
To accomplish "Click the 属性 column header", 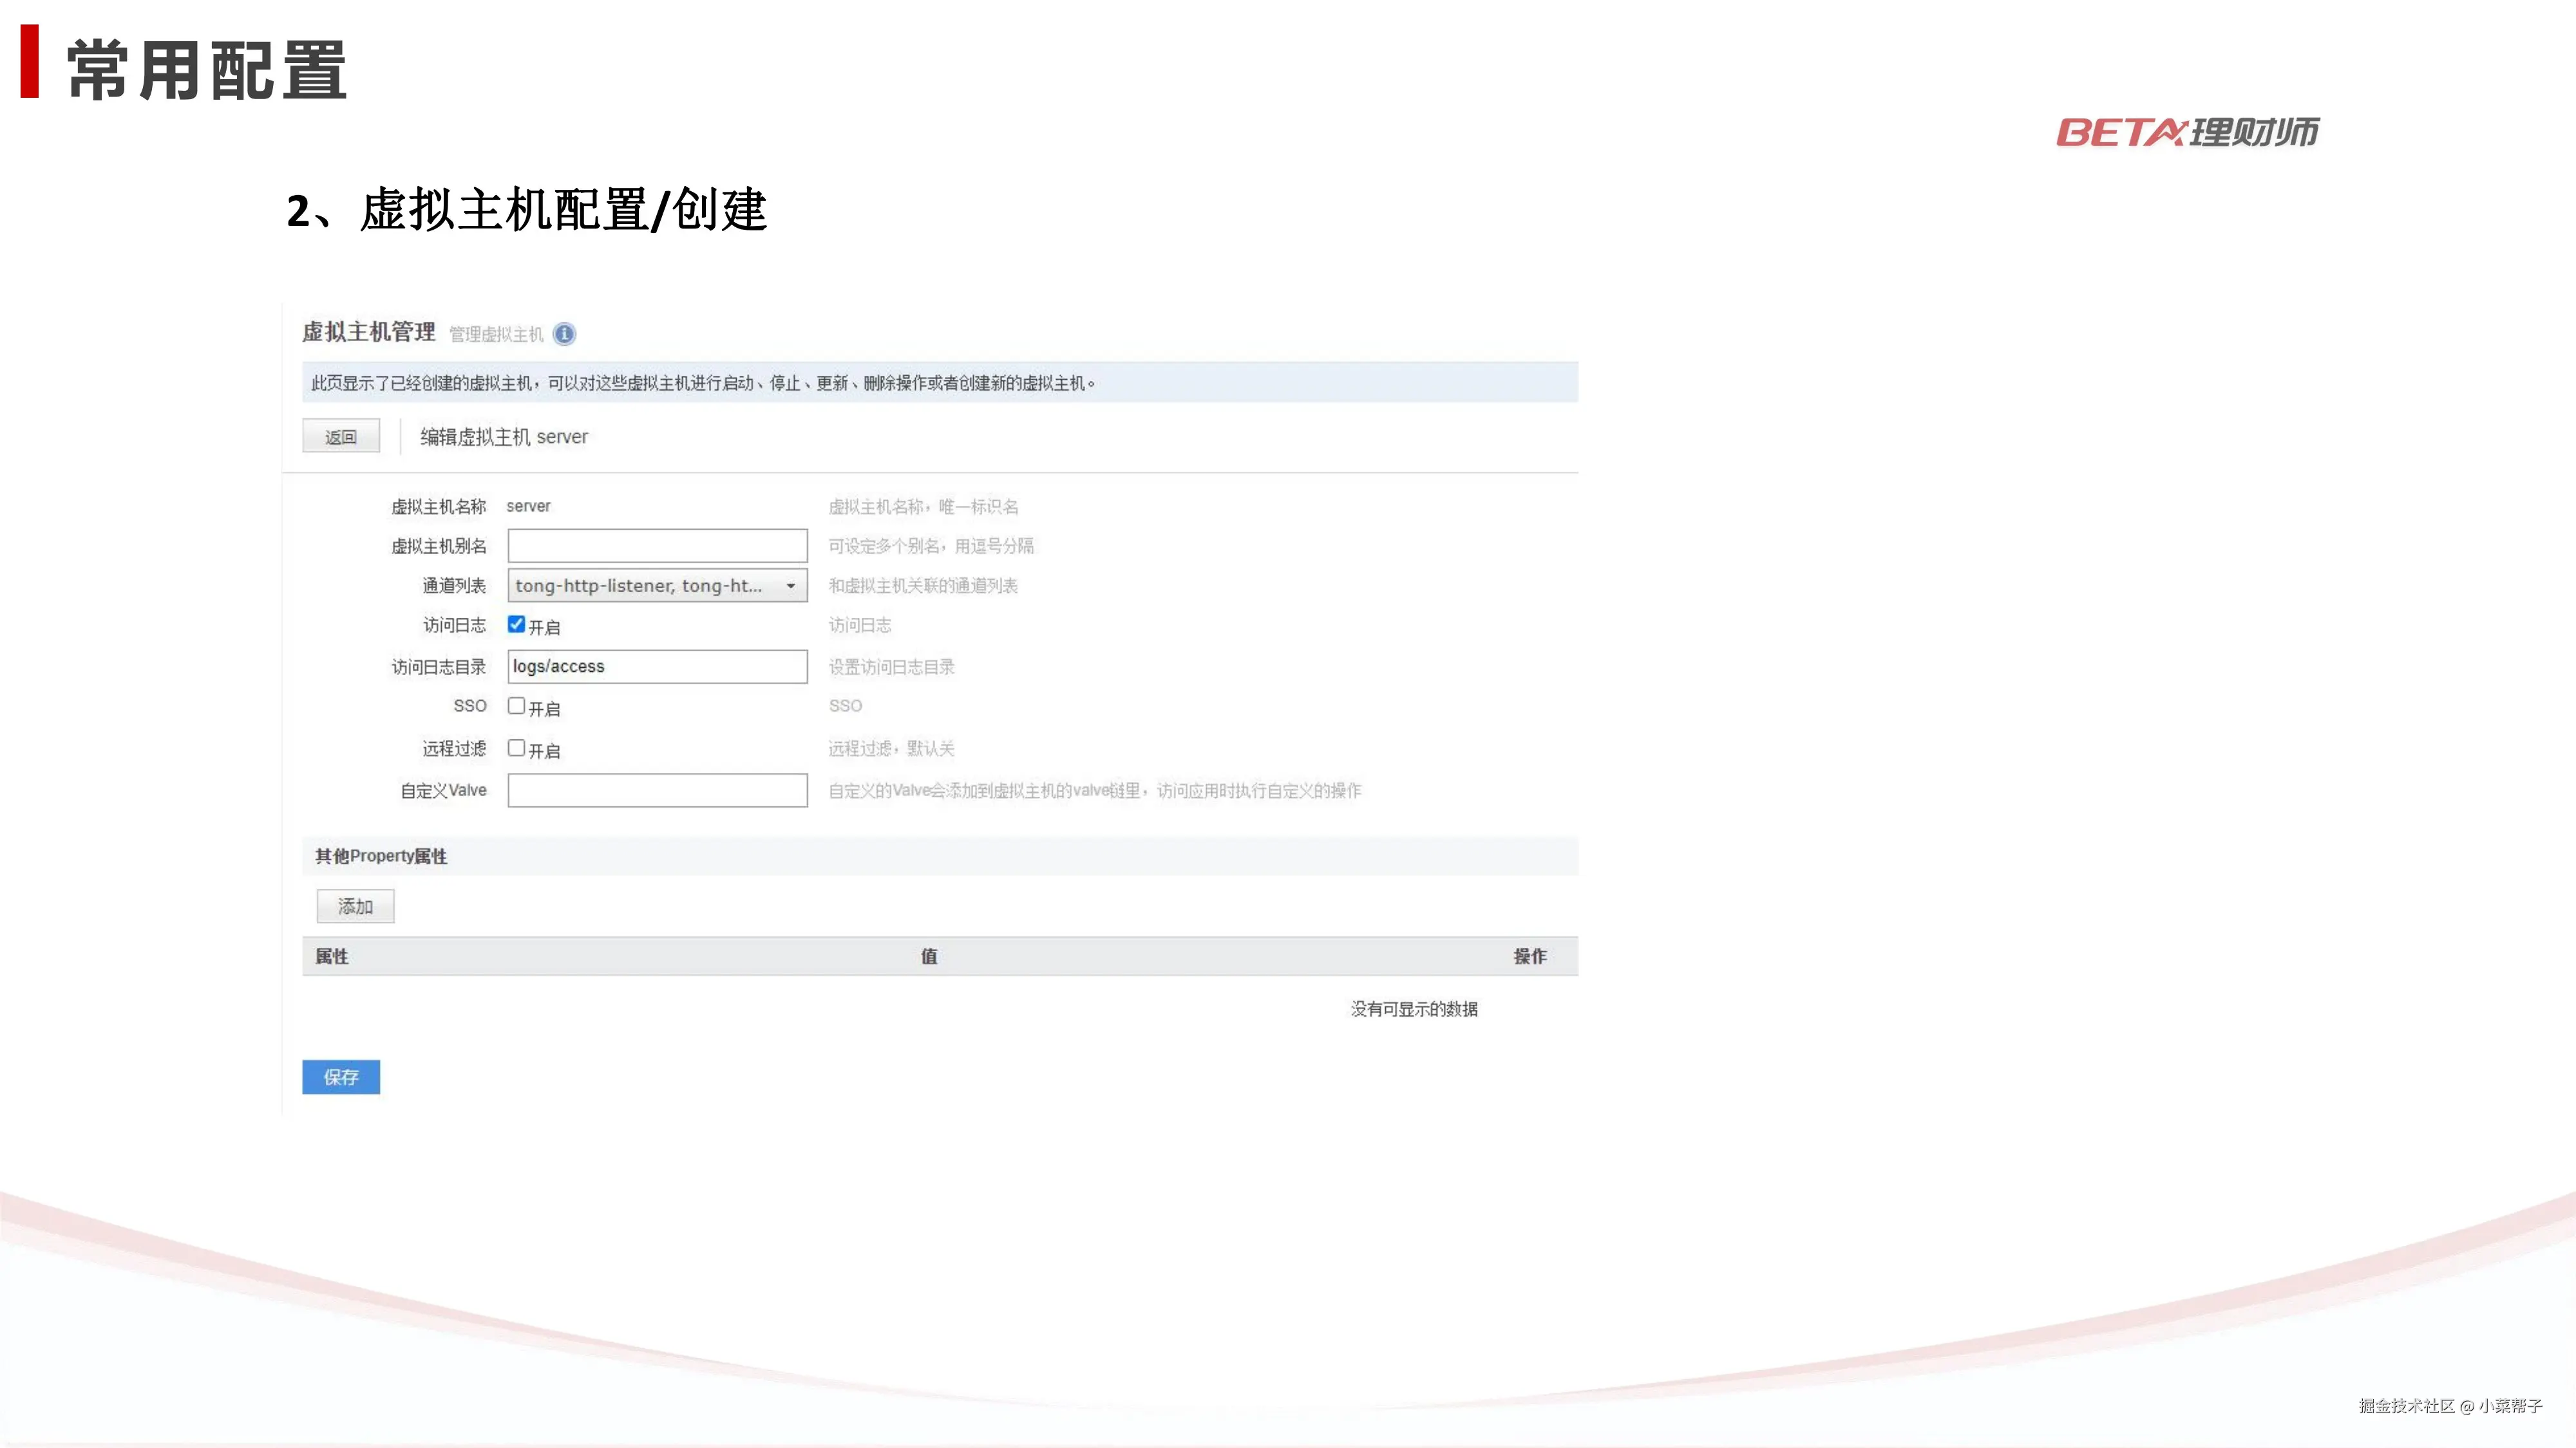I will pos(332,956).
